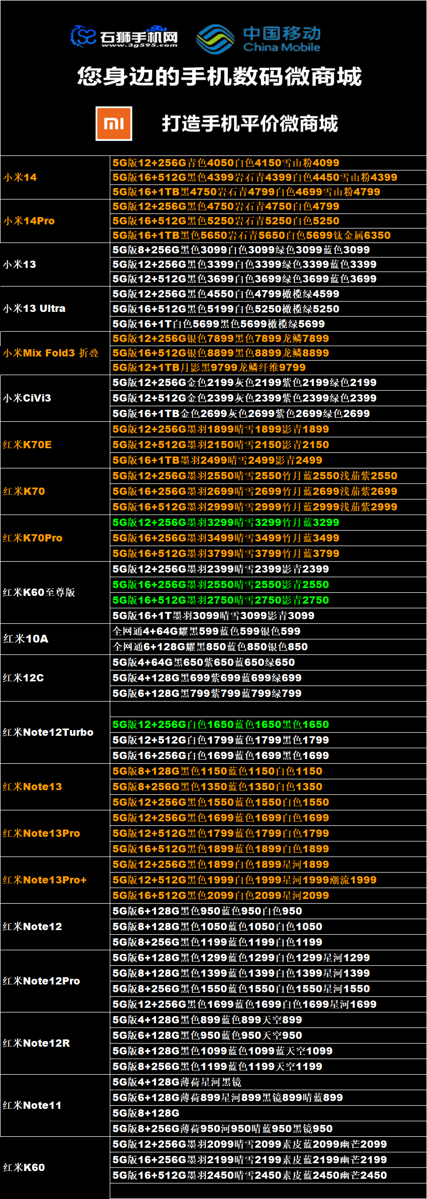
Task: Click green row 5G版12+256G墨羽3299晴雪3299
Action: click(268, 522)
